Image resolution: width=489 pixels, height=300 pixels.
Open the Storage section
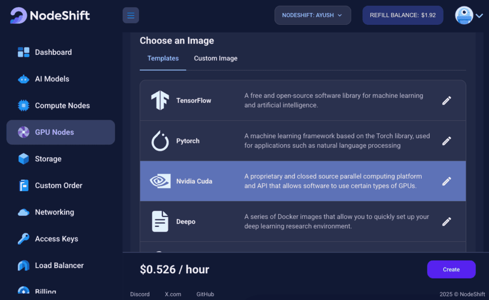click(48, 159)
